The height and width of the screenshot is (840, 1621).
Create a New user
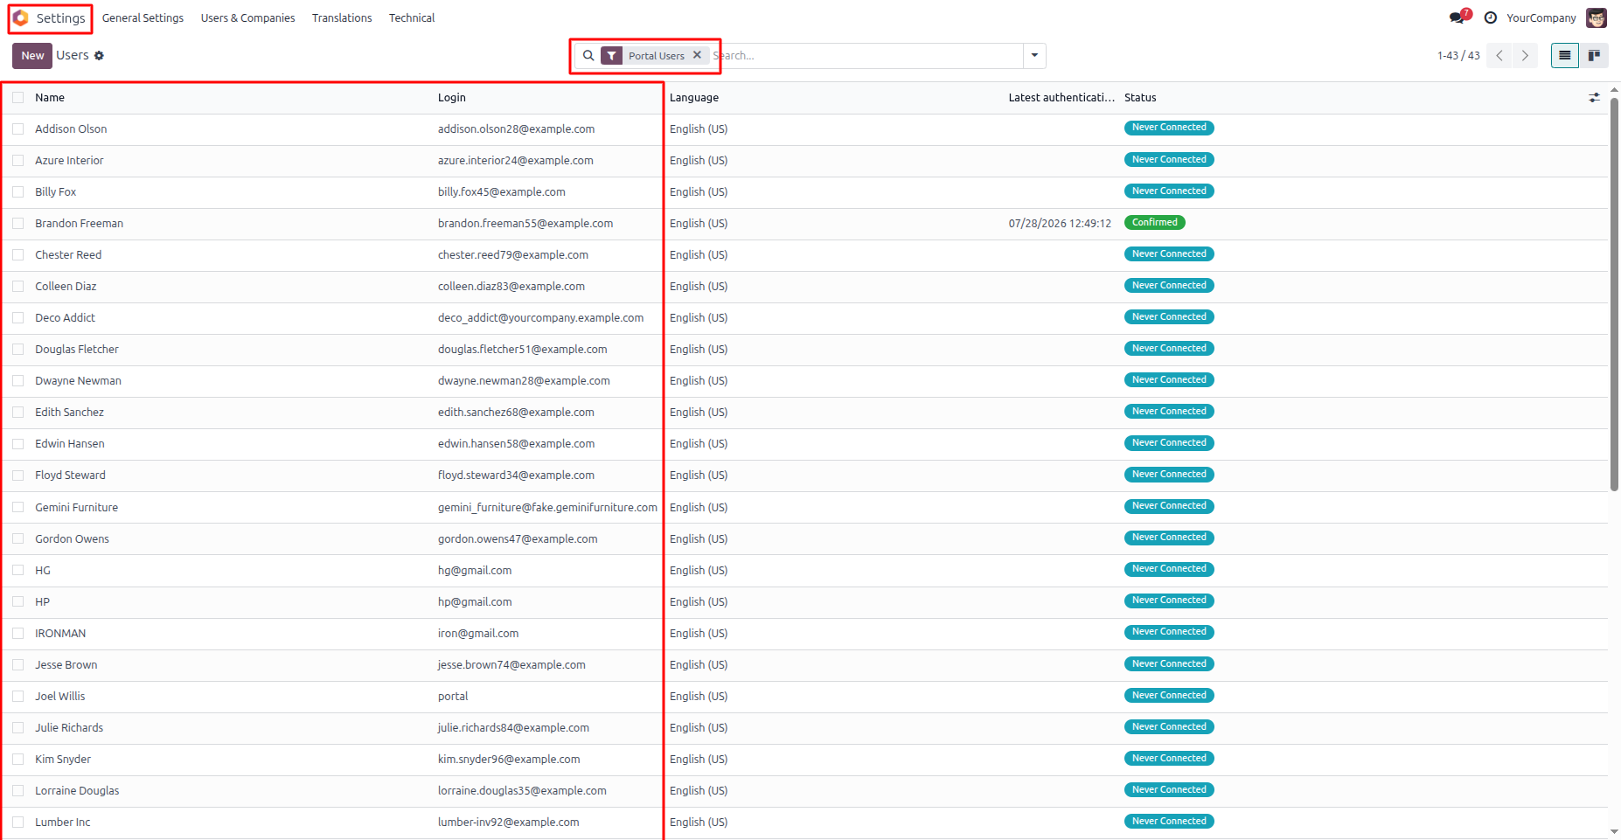click(x=32, y=55)
